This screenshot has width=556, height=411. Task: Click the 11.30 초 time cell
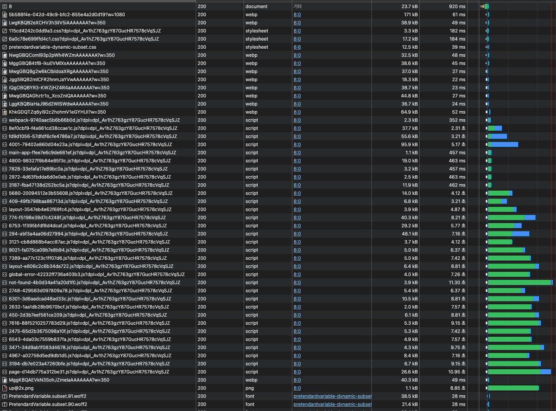(457, 283)
